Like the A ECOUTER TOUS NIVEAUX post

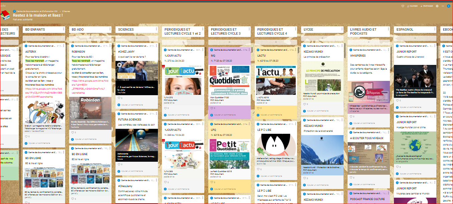point(351,177)
